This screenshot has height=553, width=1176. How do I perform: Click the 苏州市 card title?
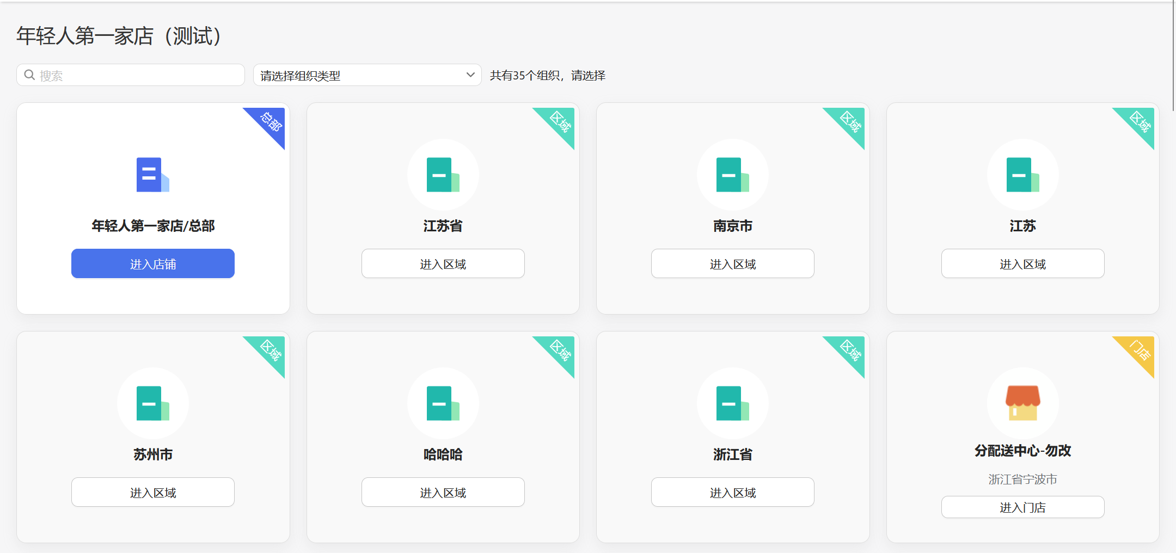point(153,454)
